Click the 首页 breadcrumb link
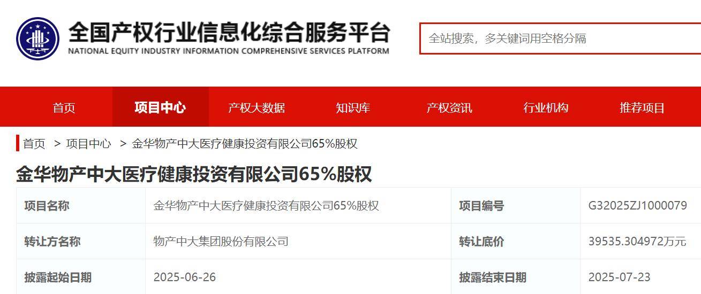This screenshot has width=701, height=294. click(x=34, y=144)
